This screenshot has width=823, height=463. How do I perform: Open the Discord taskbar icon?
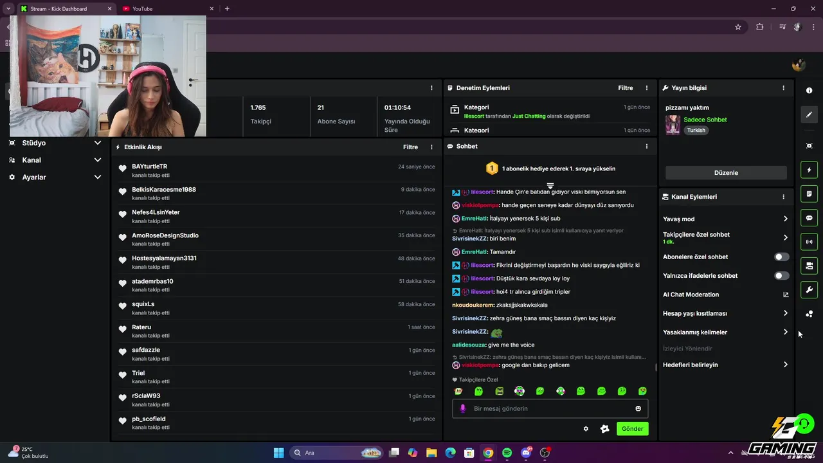point(526,453)
